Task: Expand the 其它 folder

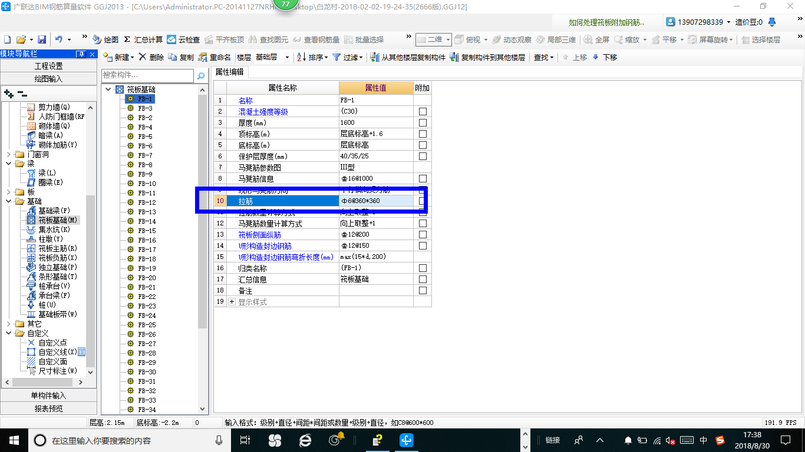Action: [9, 324]
